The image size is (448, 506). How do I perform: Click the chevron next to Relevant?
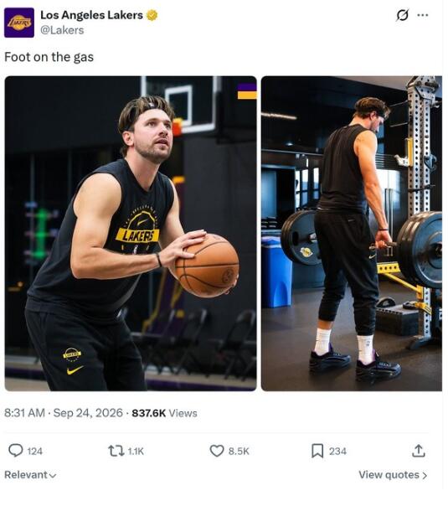point(54,476)
